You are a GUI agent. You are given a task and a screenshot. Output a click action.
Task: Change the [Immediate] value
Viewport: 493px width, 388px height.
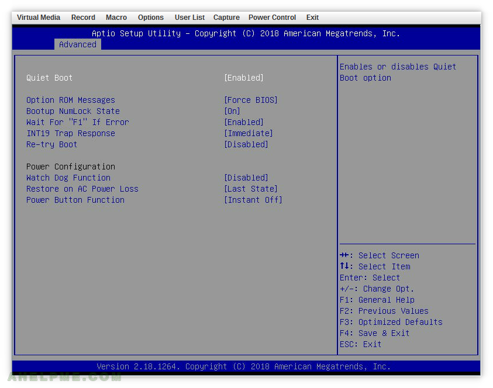[x=249, y=133]
